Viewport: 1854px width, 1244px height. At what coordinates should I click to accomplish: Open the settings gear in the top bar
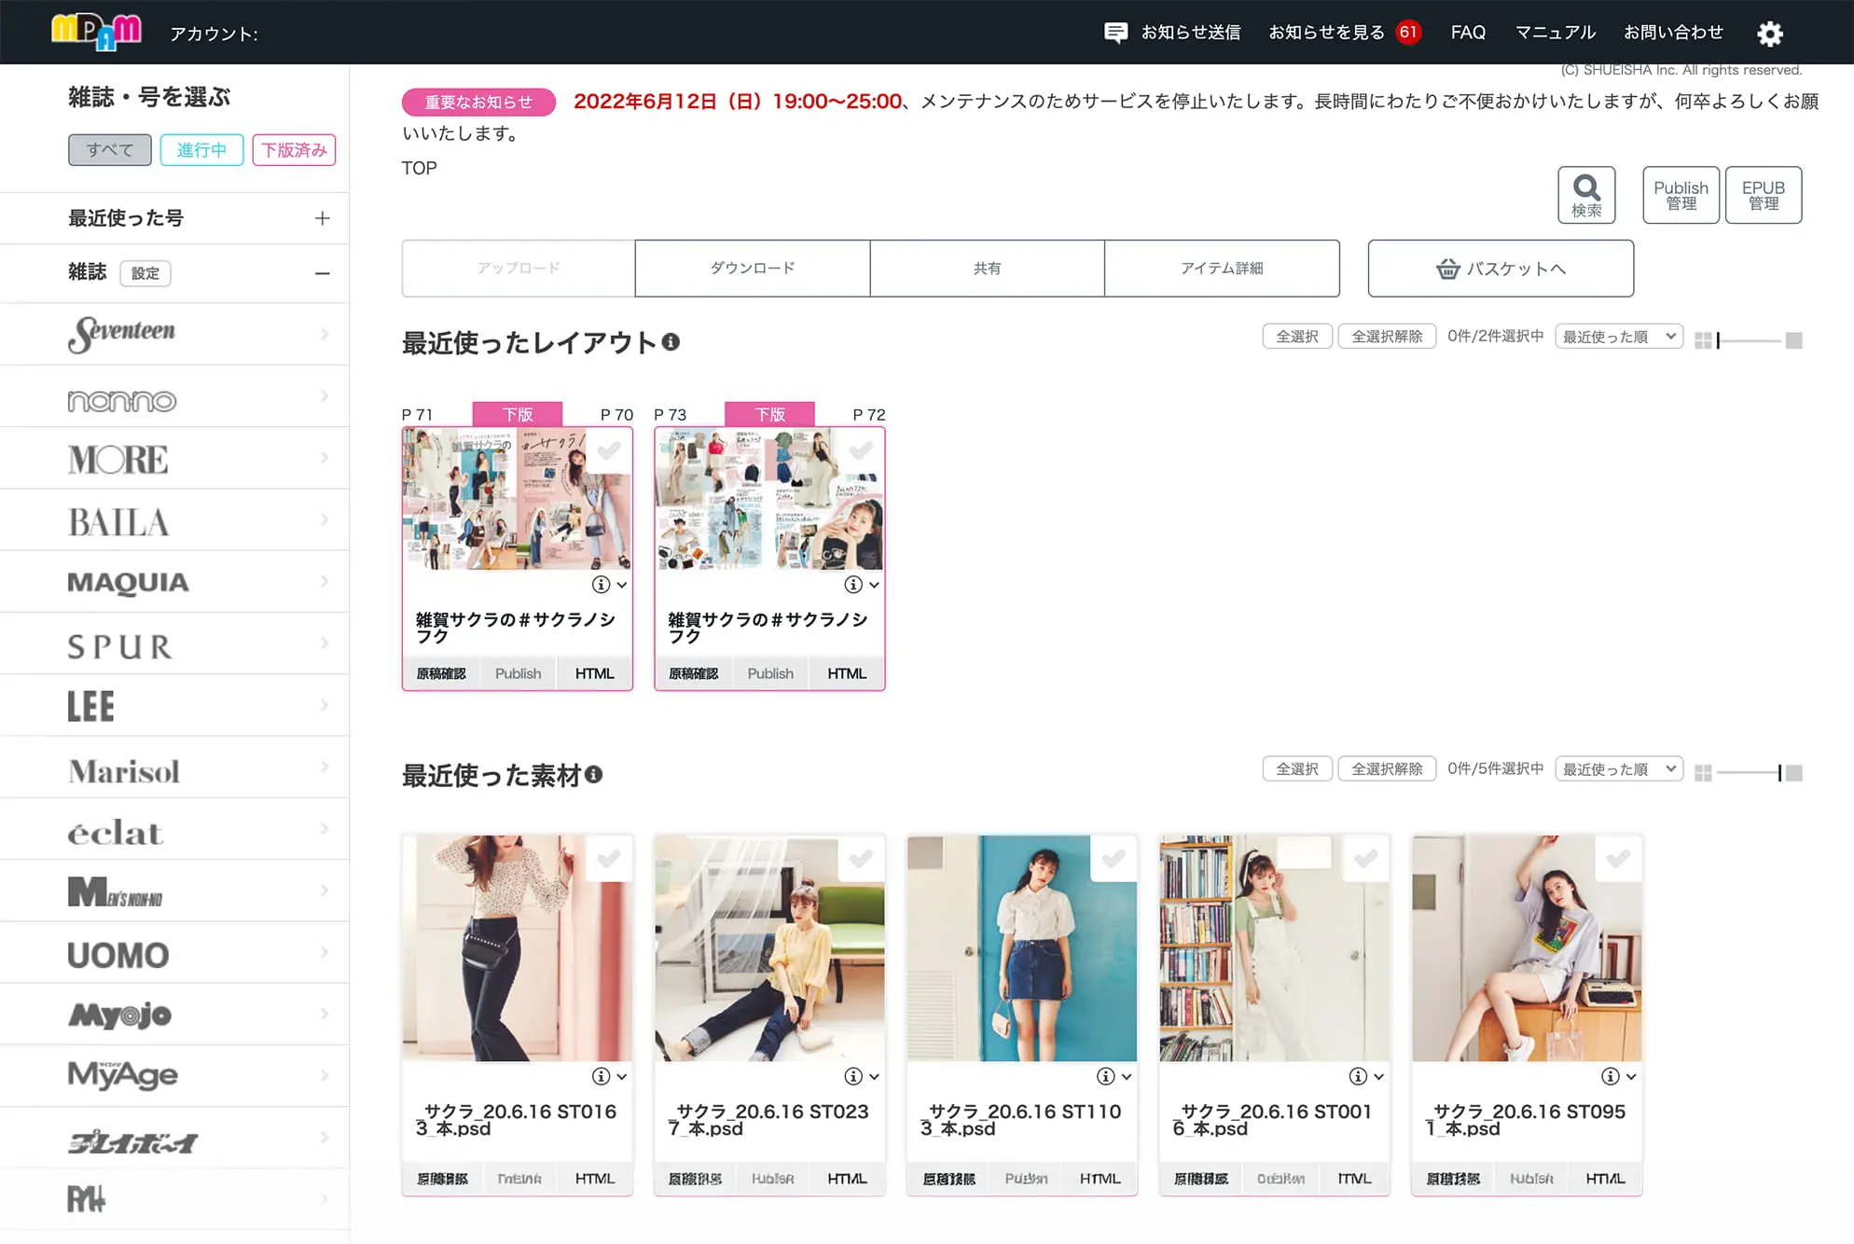[1770, 34]
